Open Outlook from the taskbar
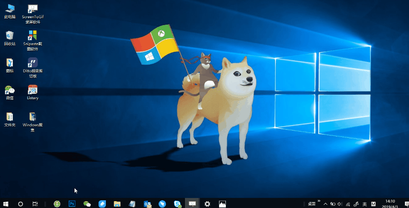Image resolution: width=409 pixels, height=208 pixels. (x=147, y=204)
